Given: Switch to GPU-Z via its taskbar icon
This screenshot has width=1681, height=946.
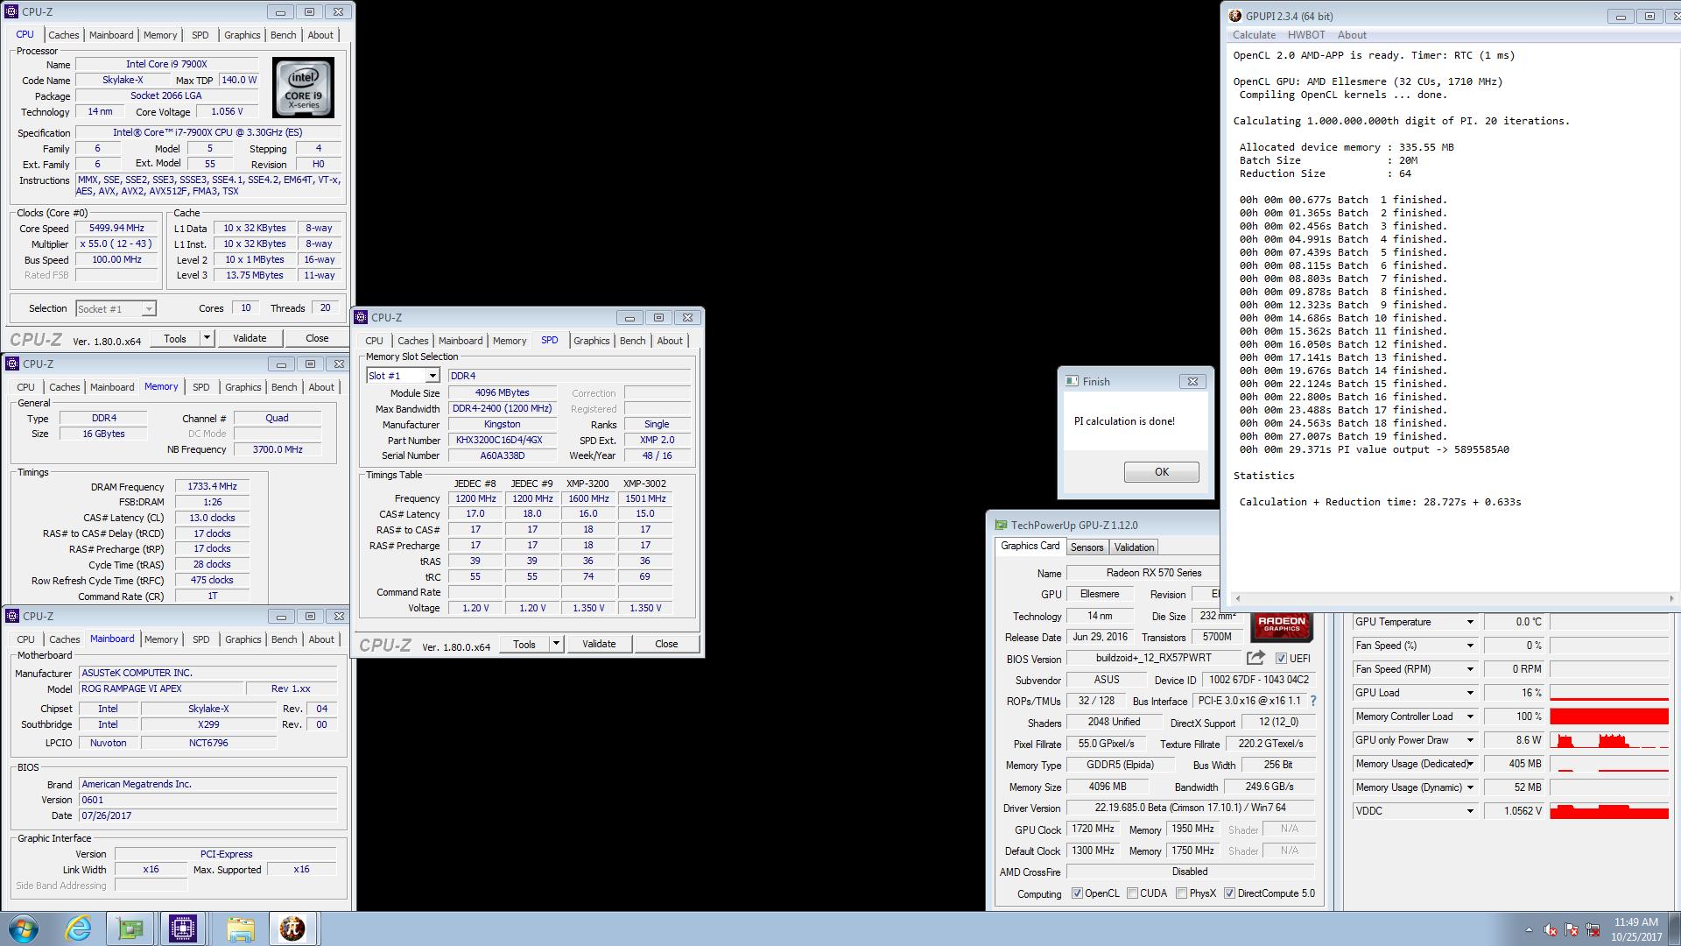Looking at the screenshot, I should click(130, 928).
